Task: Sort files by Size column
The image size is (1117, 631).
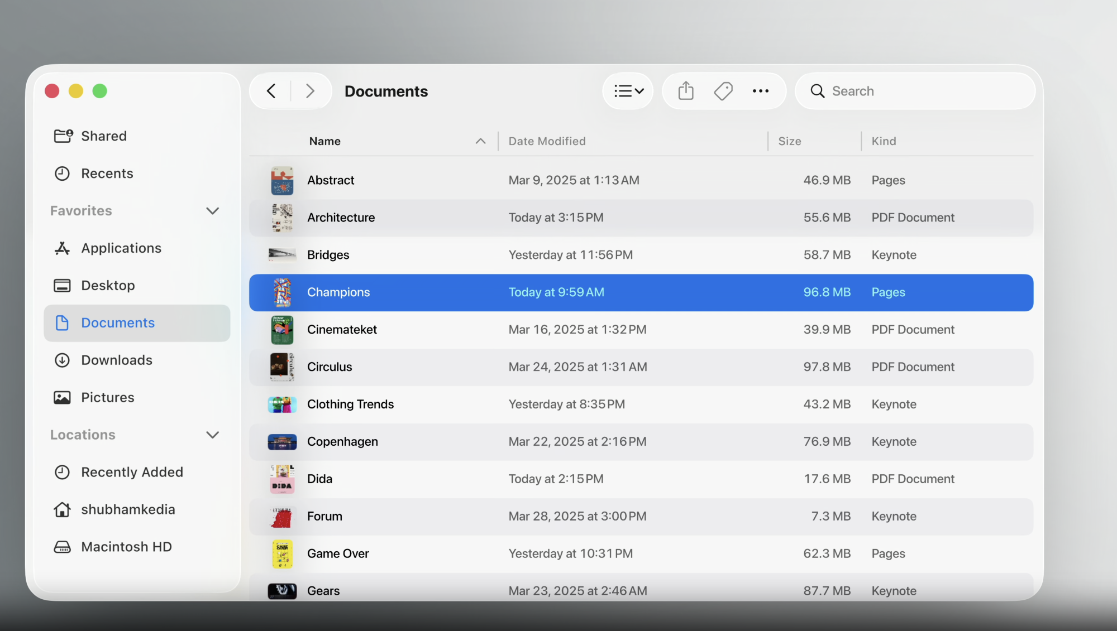Action: pyautogui.click(x=789, y=141)
